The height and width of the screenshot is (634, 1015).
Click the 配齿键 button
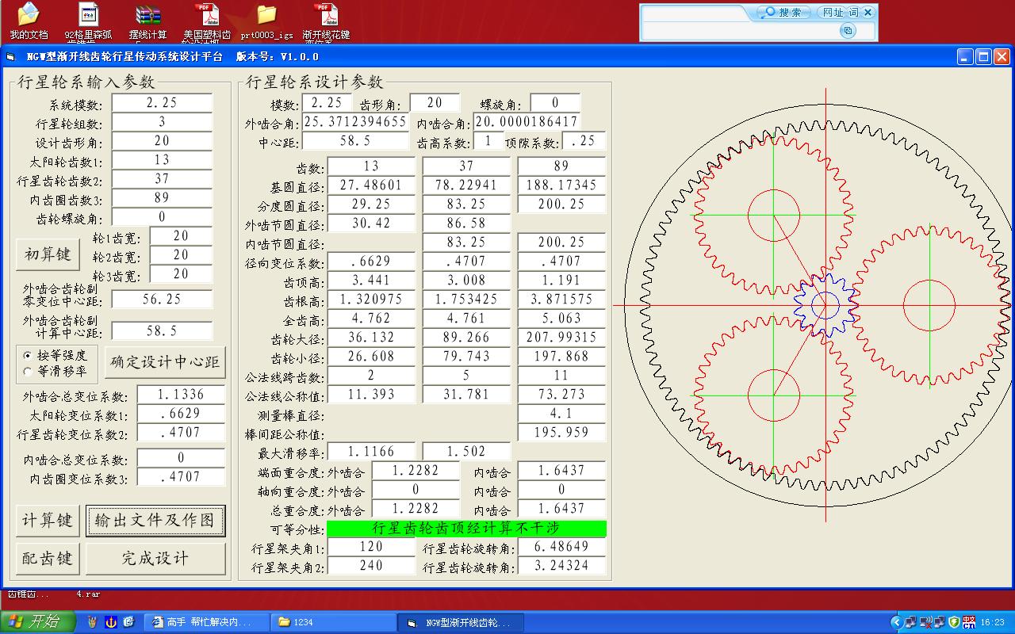point(48,559)
